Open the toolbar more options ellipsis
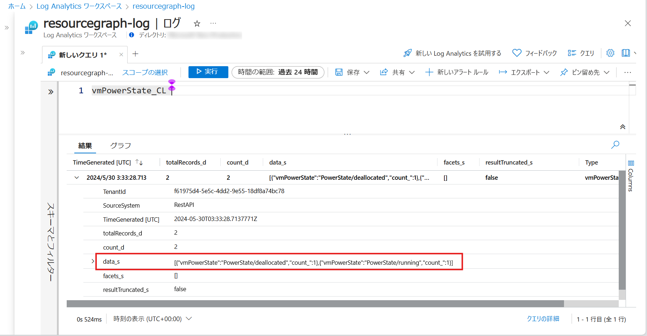 pos(628,72)
